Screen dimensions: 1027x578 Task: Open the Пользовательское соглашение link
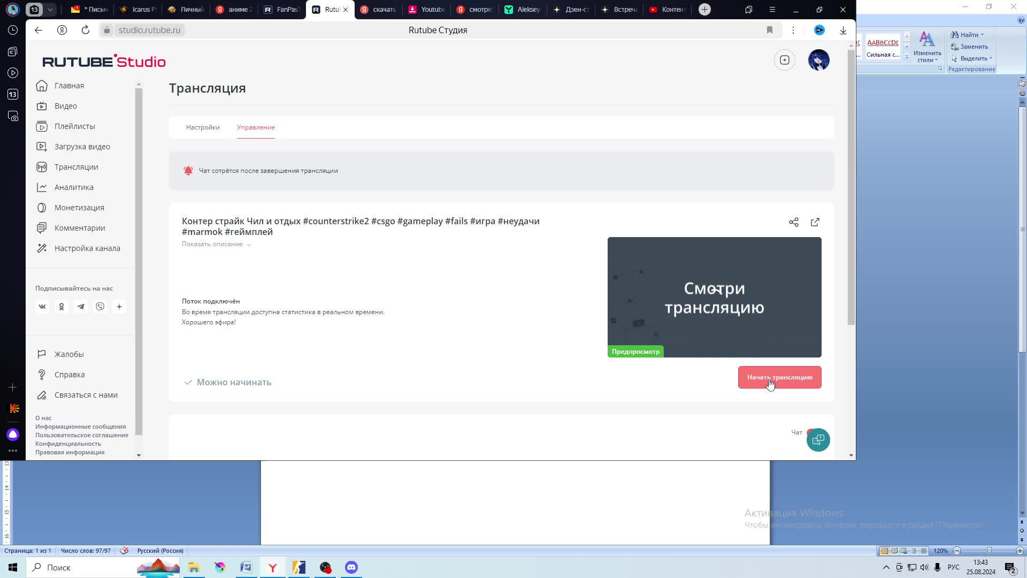tap(82, 435)
